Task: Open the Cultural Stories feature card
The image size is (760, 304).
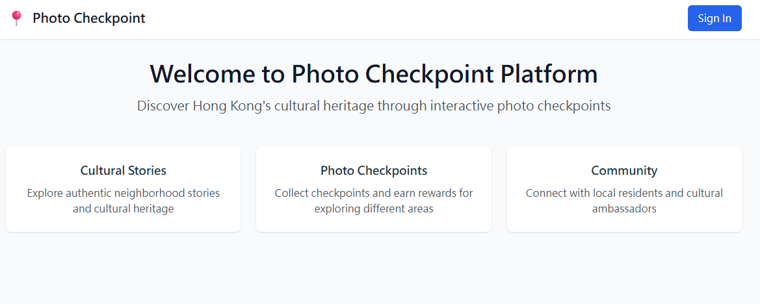Action: [x=123, y=222]
